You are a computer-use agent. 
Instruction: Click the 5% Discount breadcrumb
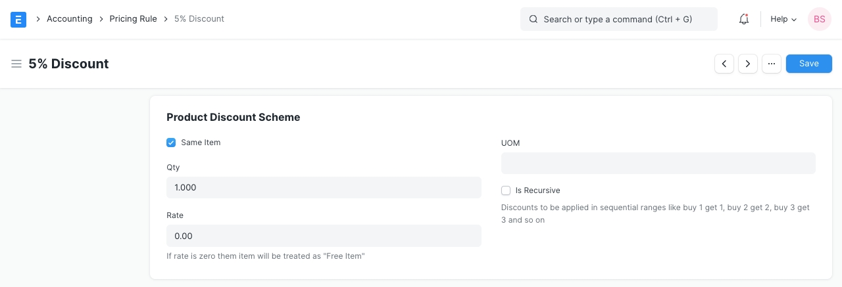199,19
